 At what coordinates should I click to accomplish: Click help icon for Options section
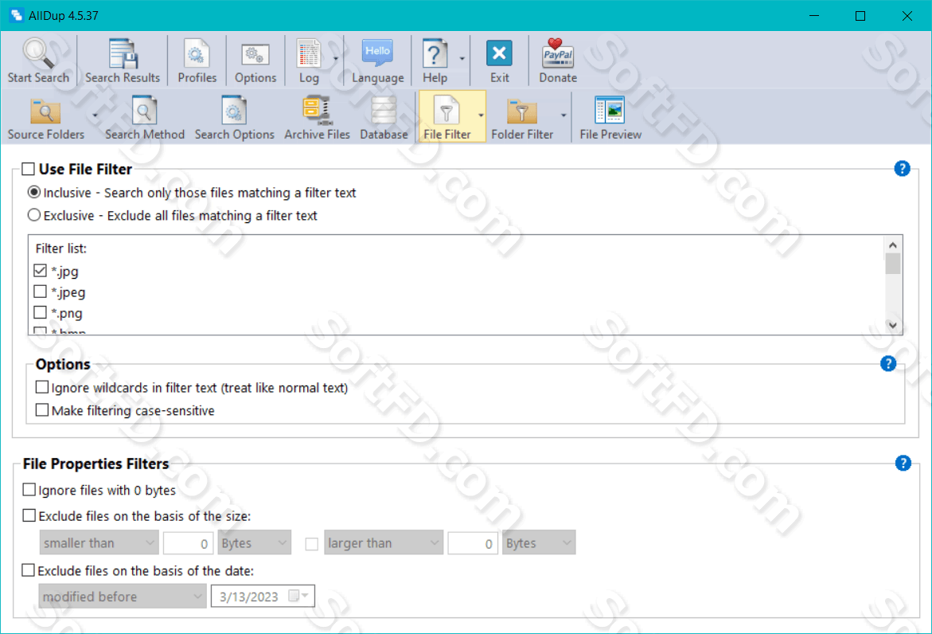[888, 364]
